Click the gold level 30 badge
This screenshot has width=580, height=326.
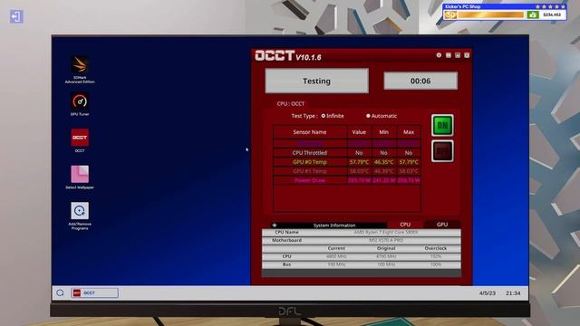(450, 14)
